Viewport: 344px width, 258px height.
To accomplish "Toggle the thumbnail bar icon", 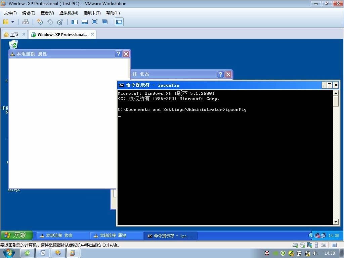I will 84,22.
